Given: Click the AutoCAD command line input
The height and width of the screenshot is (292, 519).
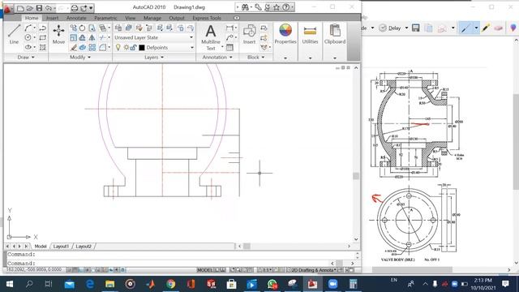Looking at the screenshot, I should pyautogui.click(x=169, y=263).
